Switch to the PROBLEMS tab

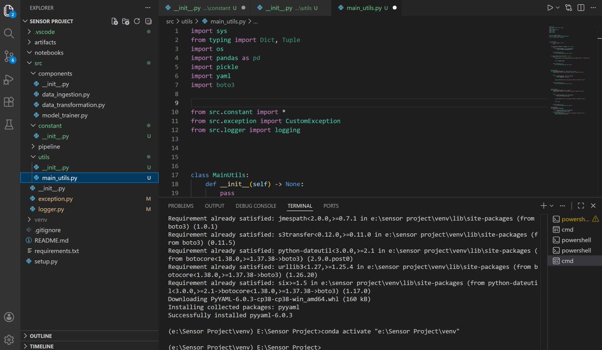(x=181, y=205)
